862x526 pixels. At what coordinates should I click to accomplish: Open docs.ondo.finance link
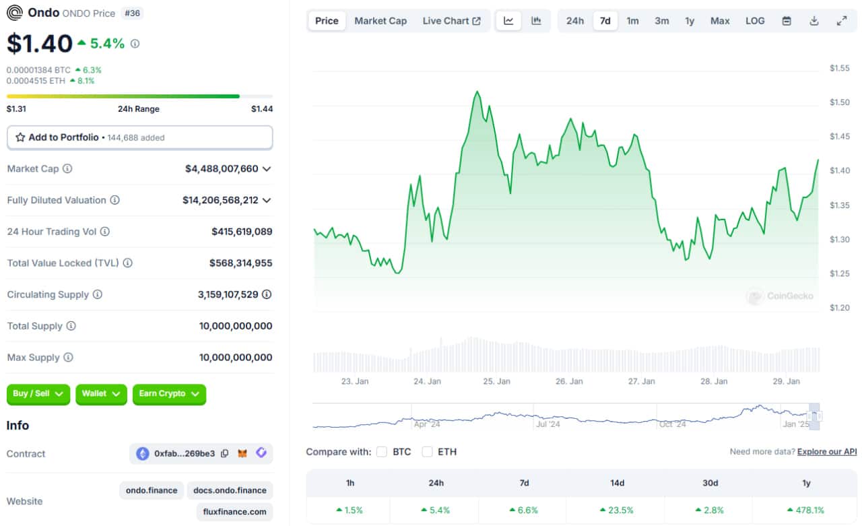tap(230, 490)
